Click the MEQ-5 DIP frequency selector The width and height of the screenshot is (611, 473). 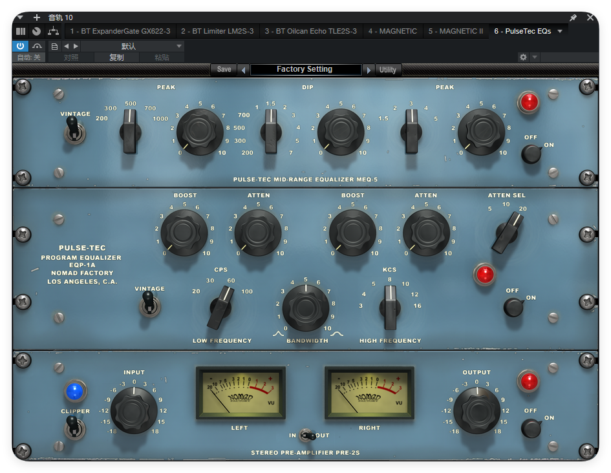271,132
